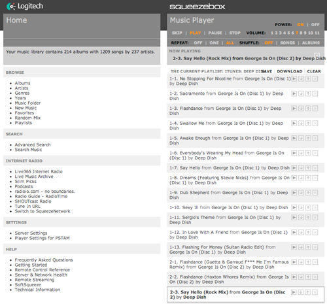Play track 1-2 Sacramento

pyautogui.click(x=294, y=93)
